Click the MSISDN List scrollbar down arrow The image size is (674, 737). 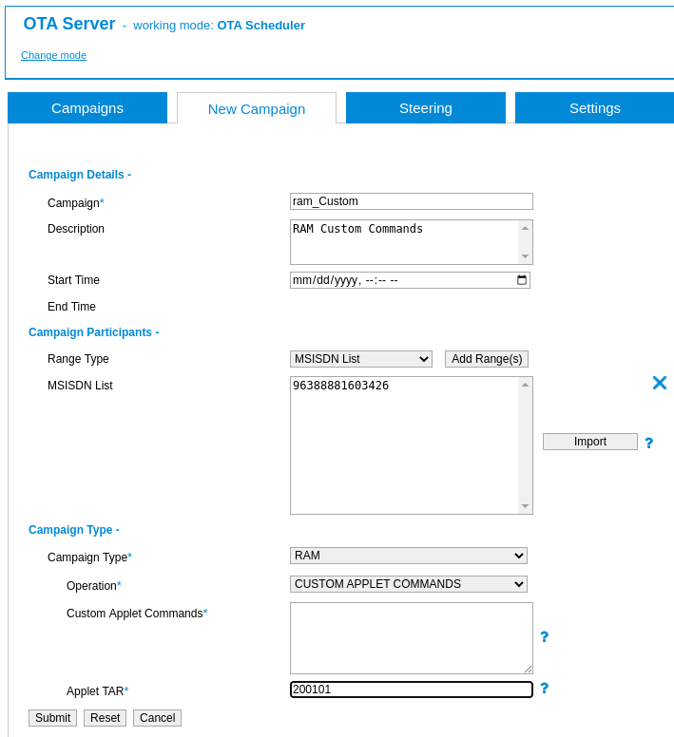pos(526,506)
